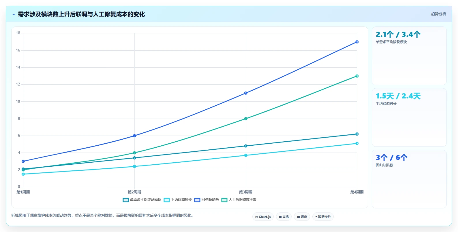Select the 平均联调时长 point at 第2周期
The height and width of the screenshot is (232, 458).
(x=134, y=166)
